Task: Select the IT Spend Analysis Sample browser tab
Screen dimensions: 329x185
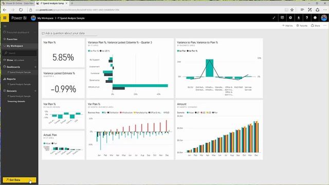Action: pos(52,4)
